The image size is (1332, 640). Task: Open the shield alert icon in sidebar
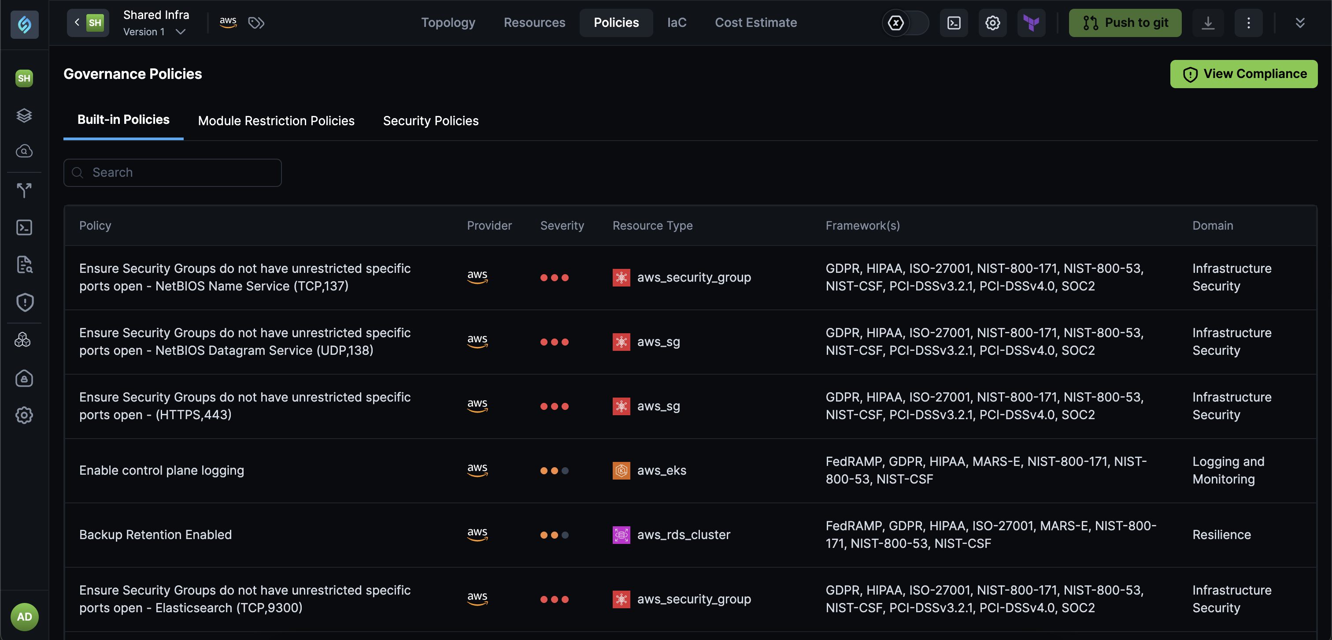[x=24, y=302]
